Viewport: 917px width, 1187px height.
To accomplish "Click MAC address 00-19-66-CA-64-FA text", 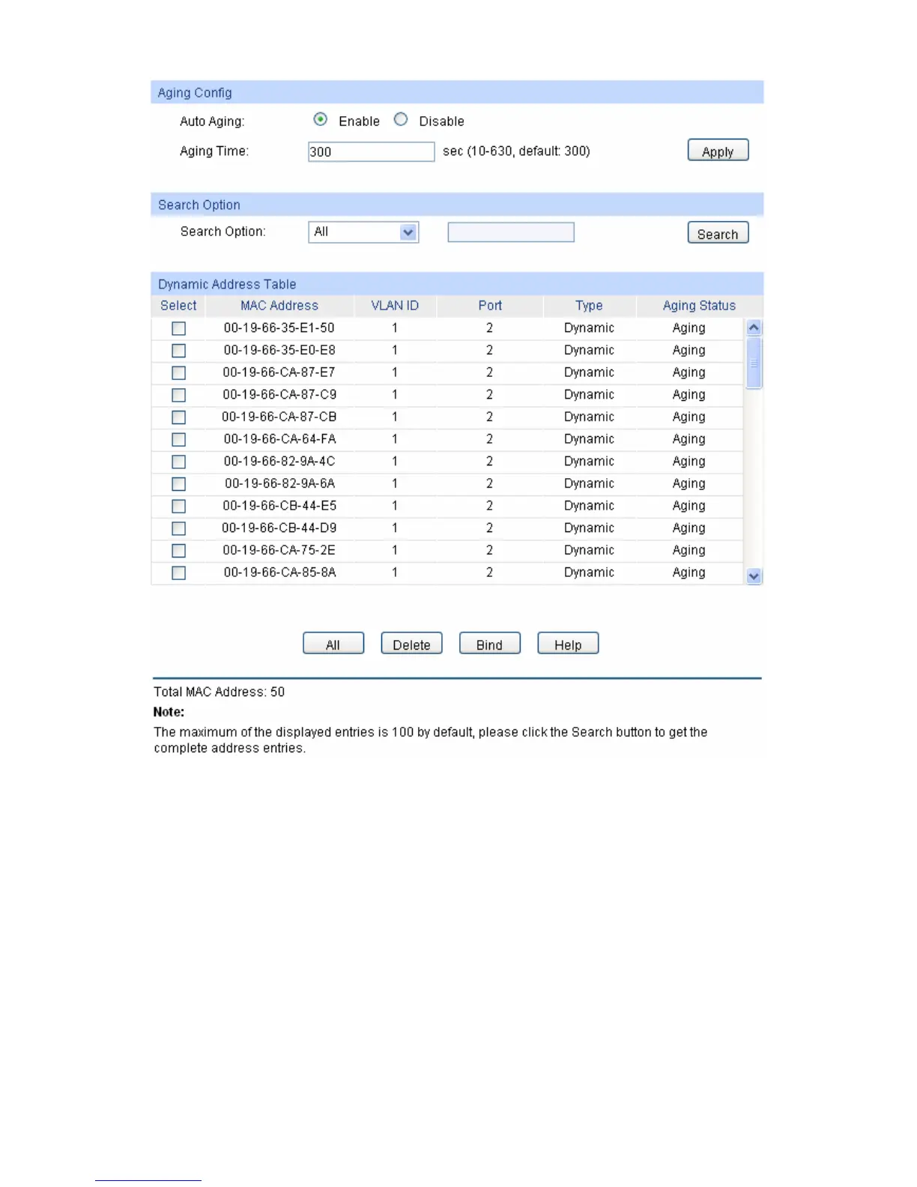I will tap(279, 438).
